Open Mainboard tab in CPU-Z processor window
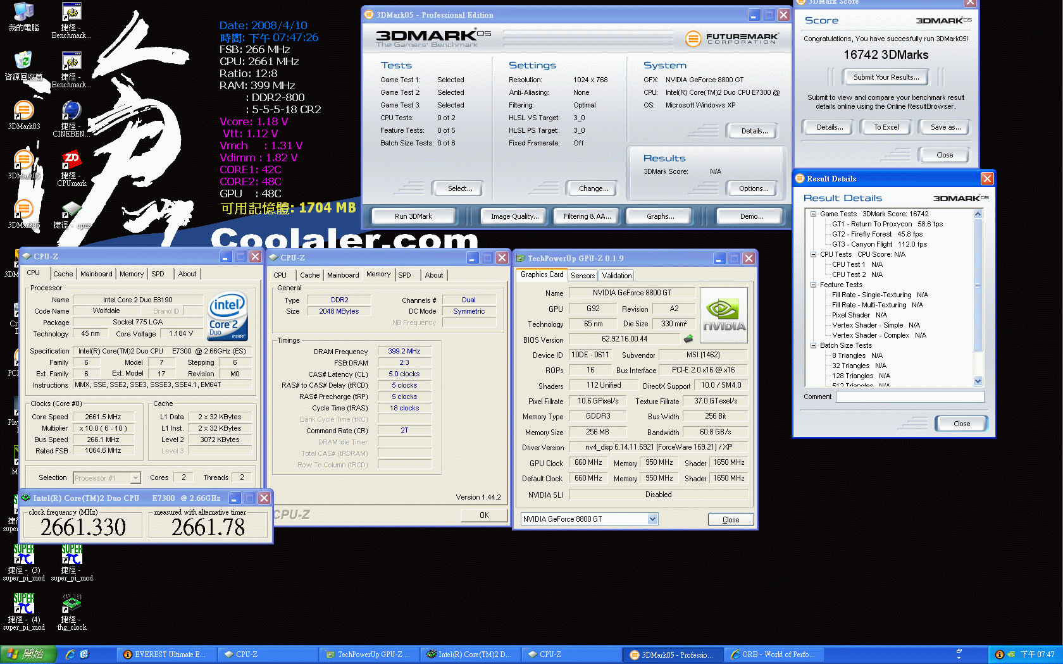The height and width of the screenshot is (664, 1063). (96, 274)
